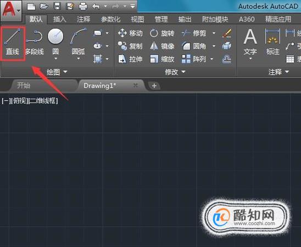Screen dimensions: 301x247
Task: Click the rectangle draw tool icon
Action: pos(98,33)
